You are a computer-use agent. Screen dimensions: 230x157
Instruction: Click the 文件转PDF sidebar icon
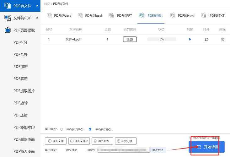[8, 18]
